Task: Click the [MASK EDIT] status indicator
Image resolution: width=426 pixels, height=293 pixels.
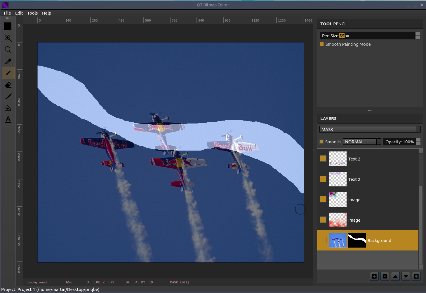Action: tap(179, 282)
